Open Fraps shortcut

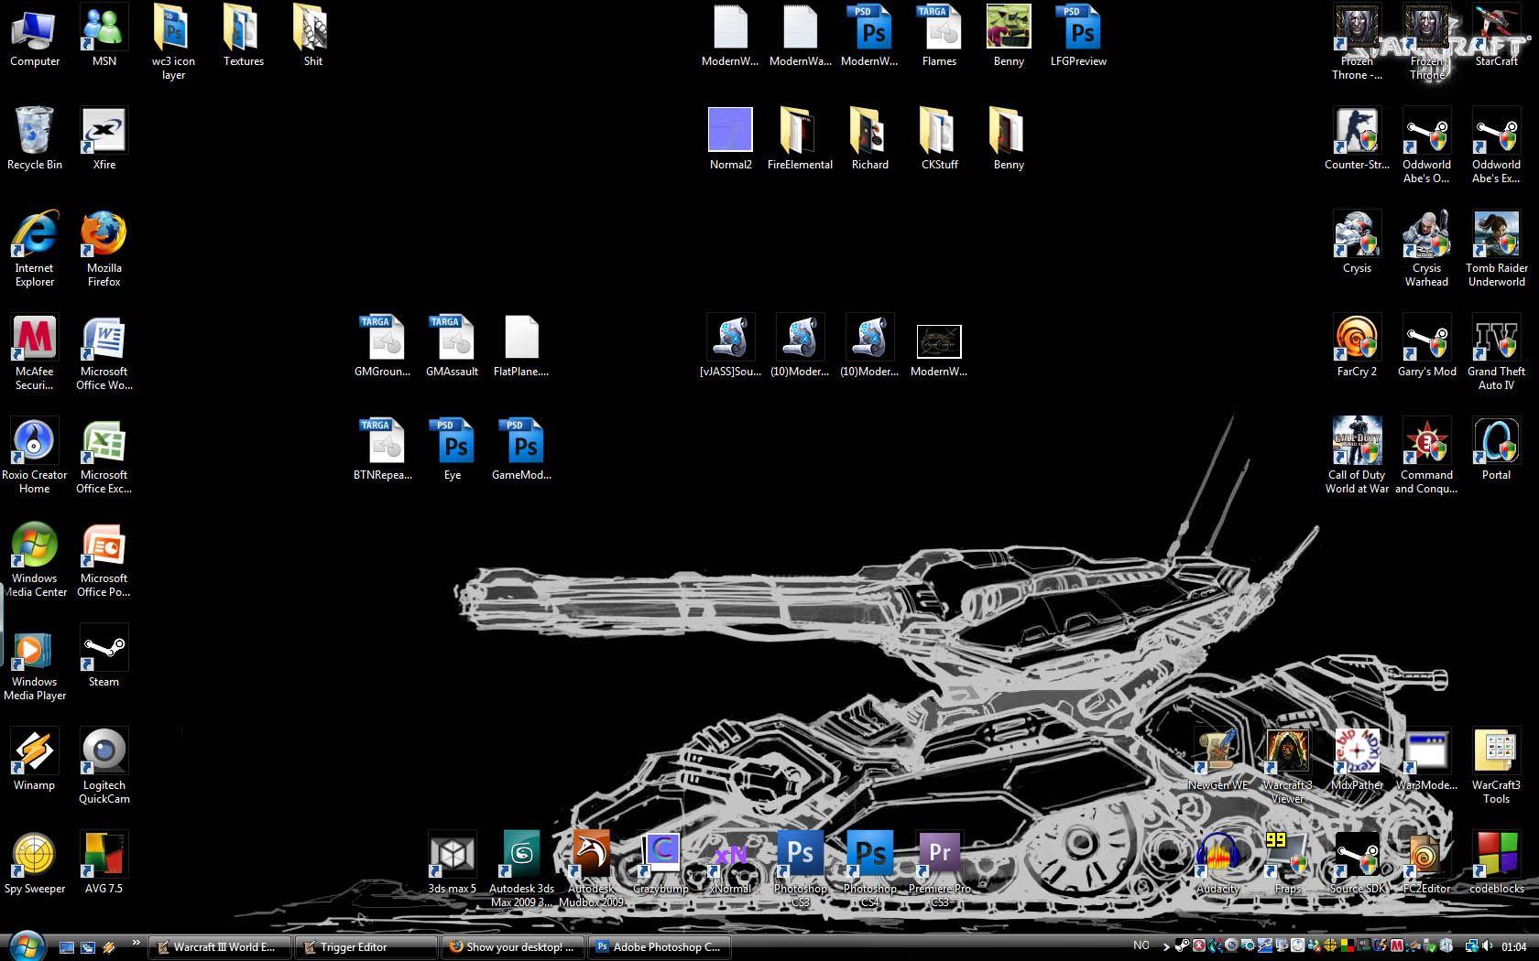(x=1288, y=863)
